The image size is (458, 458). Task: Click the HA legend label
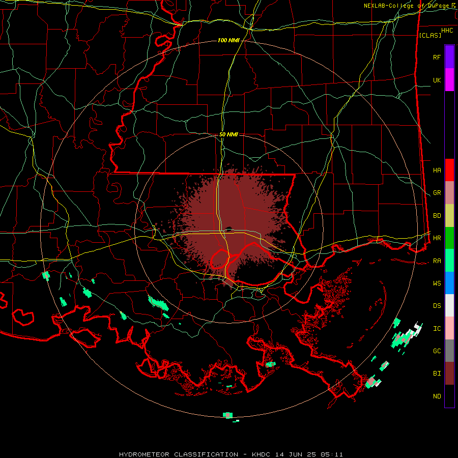[x=437, y=170]
